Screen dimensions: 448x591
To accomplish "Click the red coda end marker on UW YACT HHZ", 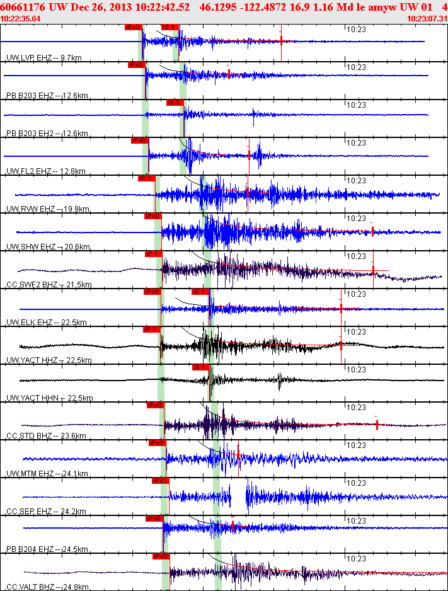I will (341, 345).
